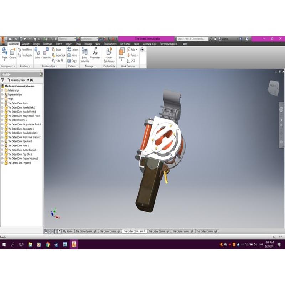285x285 pixels.
Task: Select the Joint tool
Action: (37, 54)
